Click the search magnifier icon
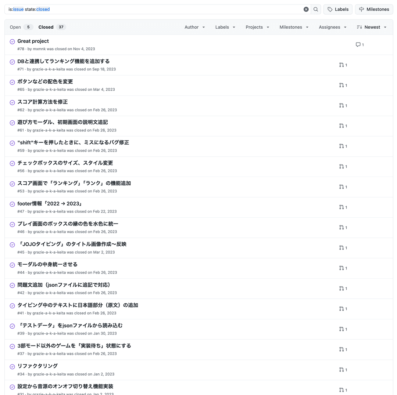This screenshot has height=395, width=397. point(315,9)
